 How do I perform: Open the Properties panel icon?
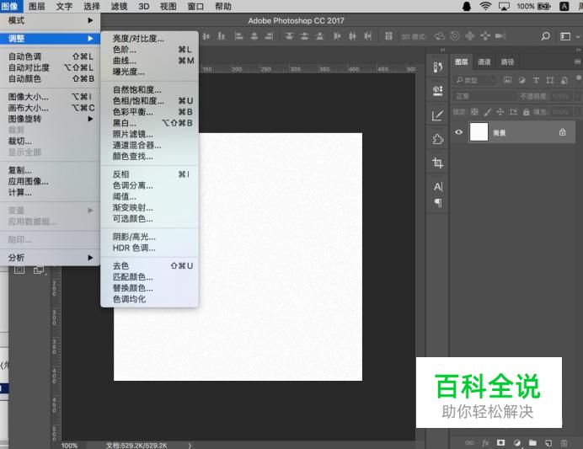coord(437,91)
